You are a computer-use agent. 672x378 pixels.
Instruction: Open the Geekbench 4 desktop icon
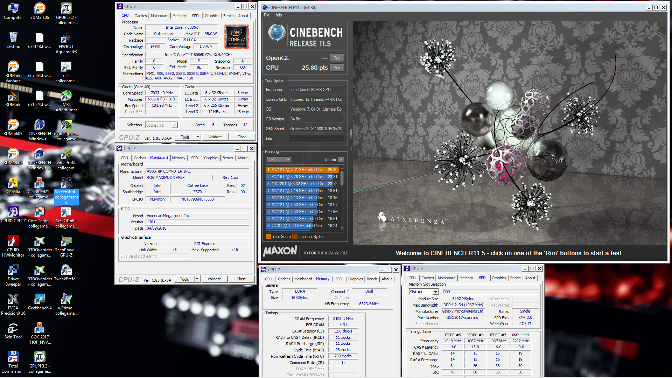click(40, 302)
